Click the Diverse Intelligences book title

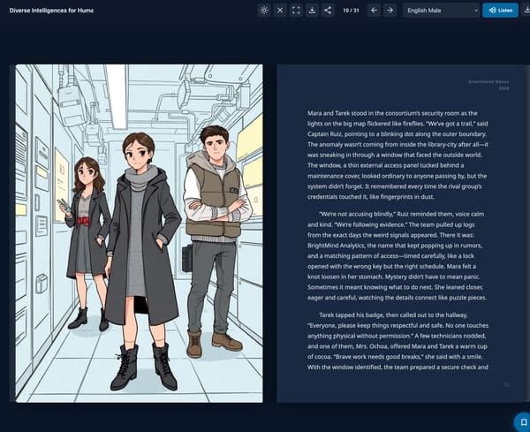click(51, 11)
